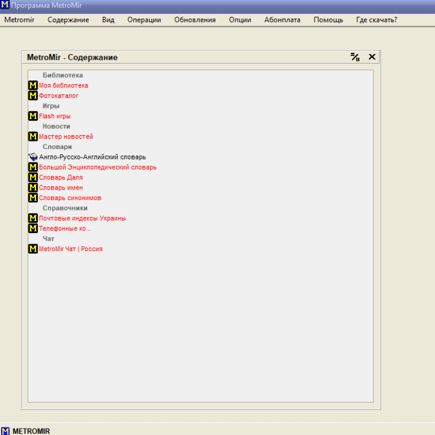The height and width of the screenshot is (435, 435).
Task: Open the Помощь menu
Action: pyautogui.click(x=328, y=20)
